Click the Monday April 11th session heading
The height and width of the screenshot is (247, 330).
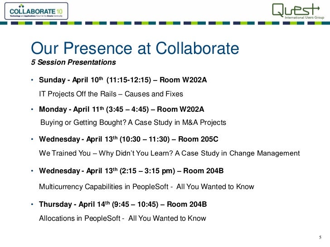pyautogui.click(x=121, y=109)
